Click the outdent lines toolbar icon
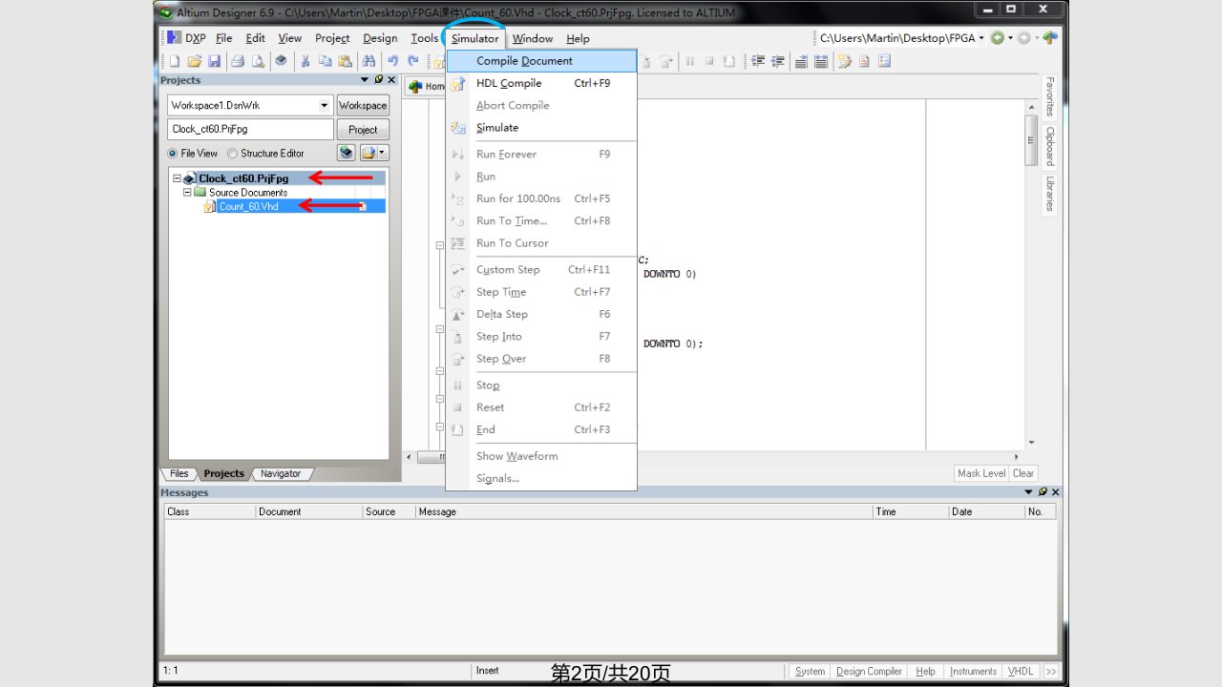This screenshot has height=687, width=1222. point(778,61)
